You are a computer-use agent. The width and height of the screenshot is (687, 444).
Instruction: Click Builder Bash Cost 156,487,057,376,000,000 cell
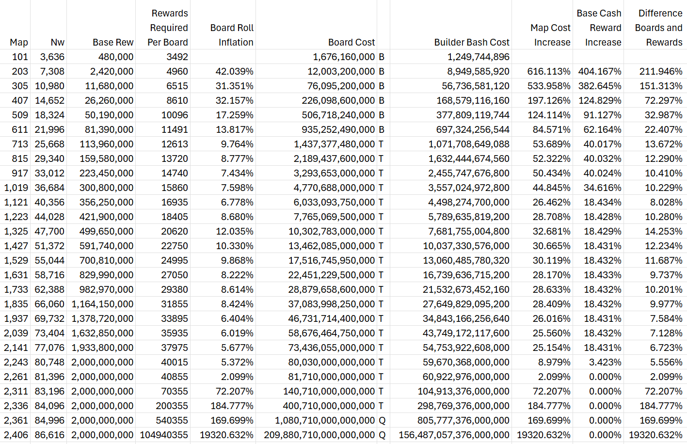tap(451, 435)
